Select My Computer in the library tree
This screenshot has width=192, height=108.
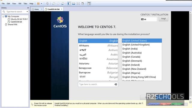coord(13,16)
